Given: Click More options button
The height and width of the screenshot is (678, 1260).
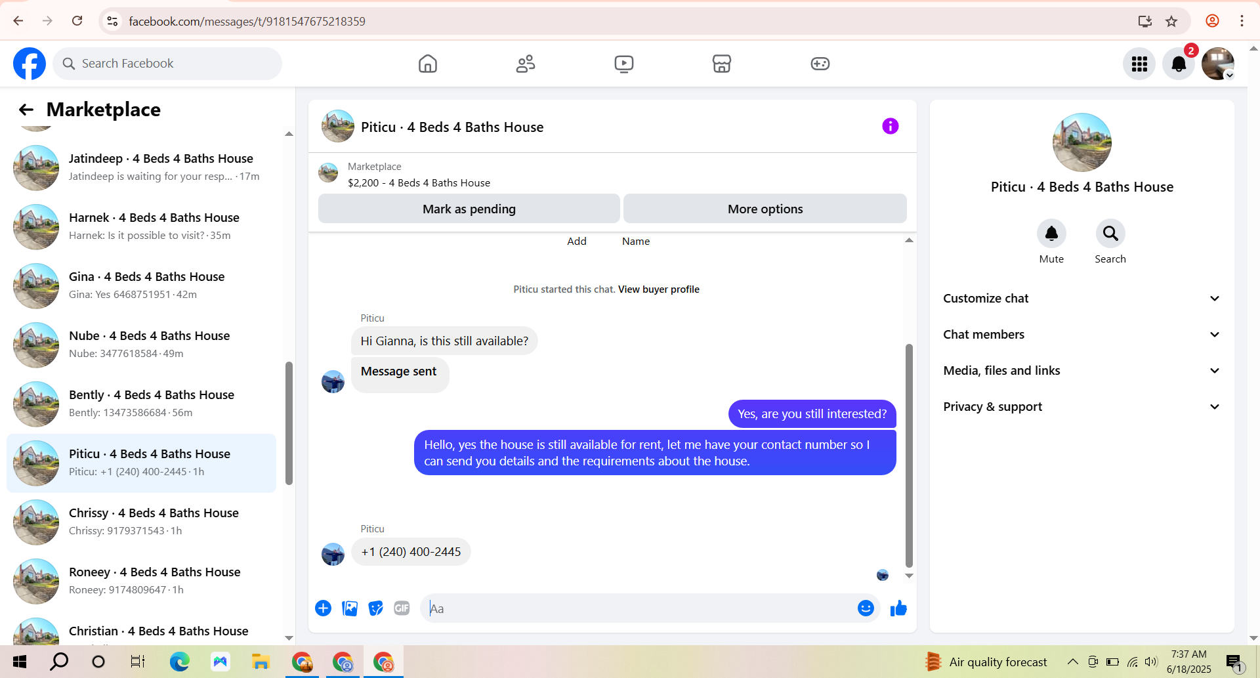Looking at the screenshot, I should point(765,209).
